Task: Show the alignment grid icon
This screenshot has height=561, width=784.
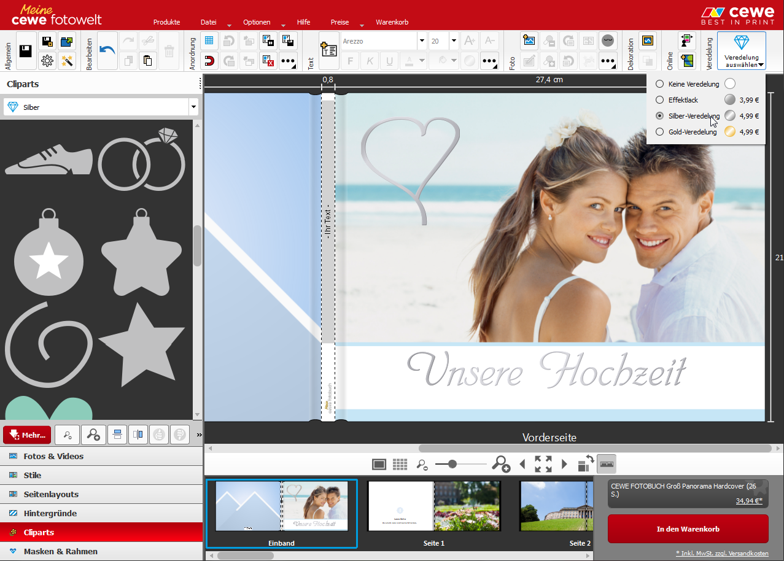Action: click(x=209, y=41)
